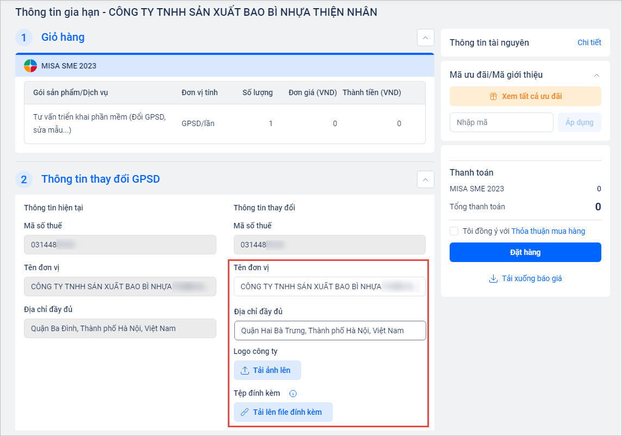622x436 pixels.
Task: Click the new Địa chỉ đầy đủ address field
Action: pos(329,331)
